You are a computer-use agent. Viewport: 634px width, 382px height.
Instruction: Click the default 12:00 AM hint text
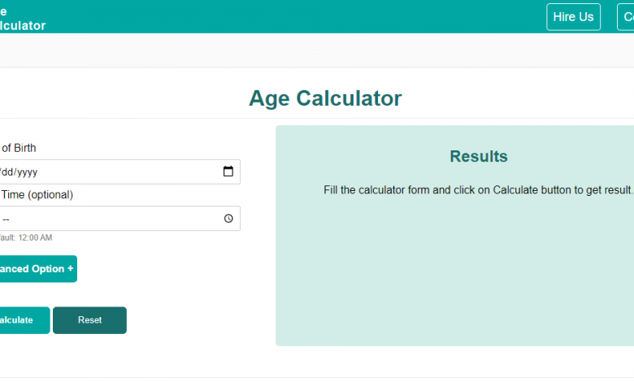[x=26, y=237]
